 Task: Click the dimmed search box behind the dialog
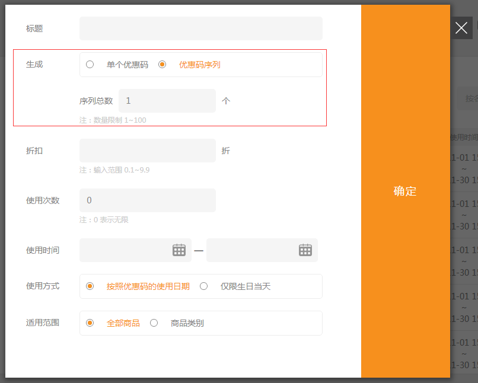point(469,98)
